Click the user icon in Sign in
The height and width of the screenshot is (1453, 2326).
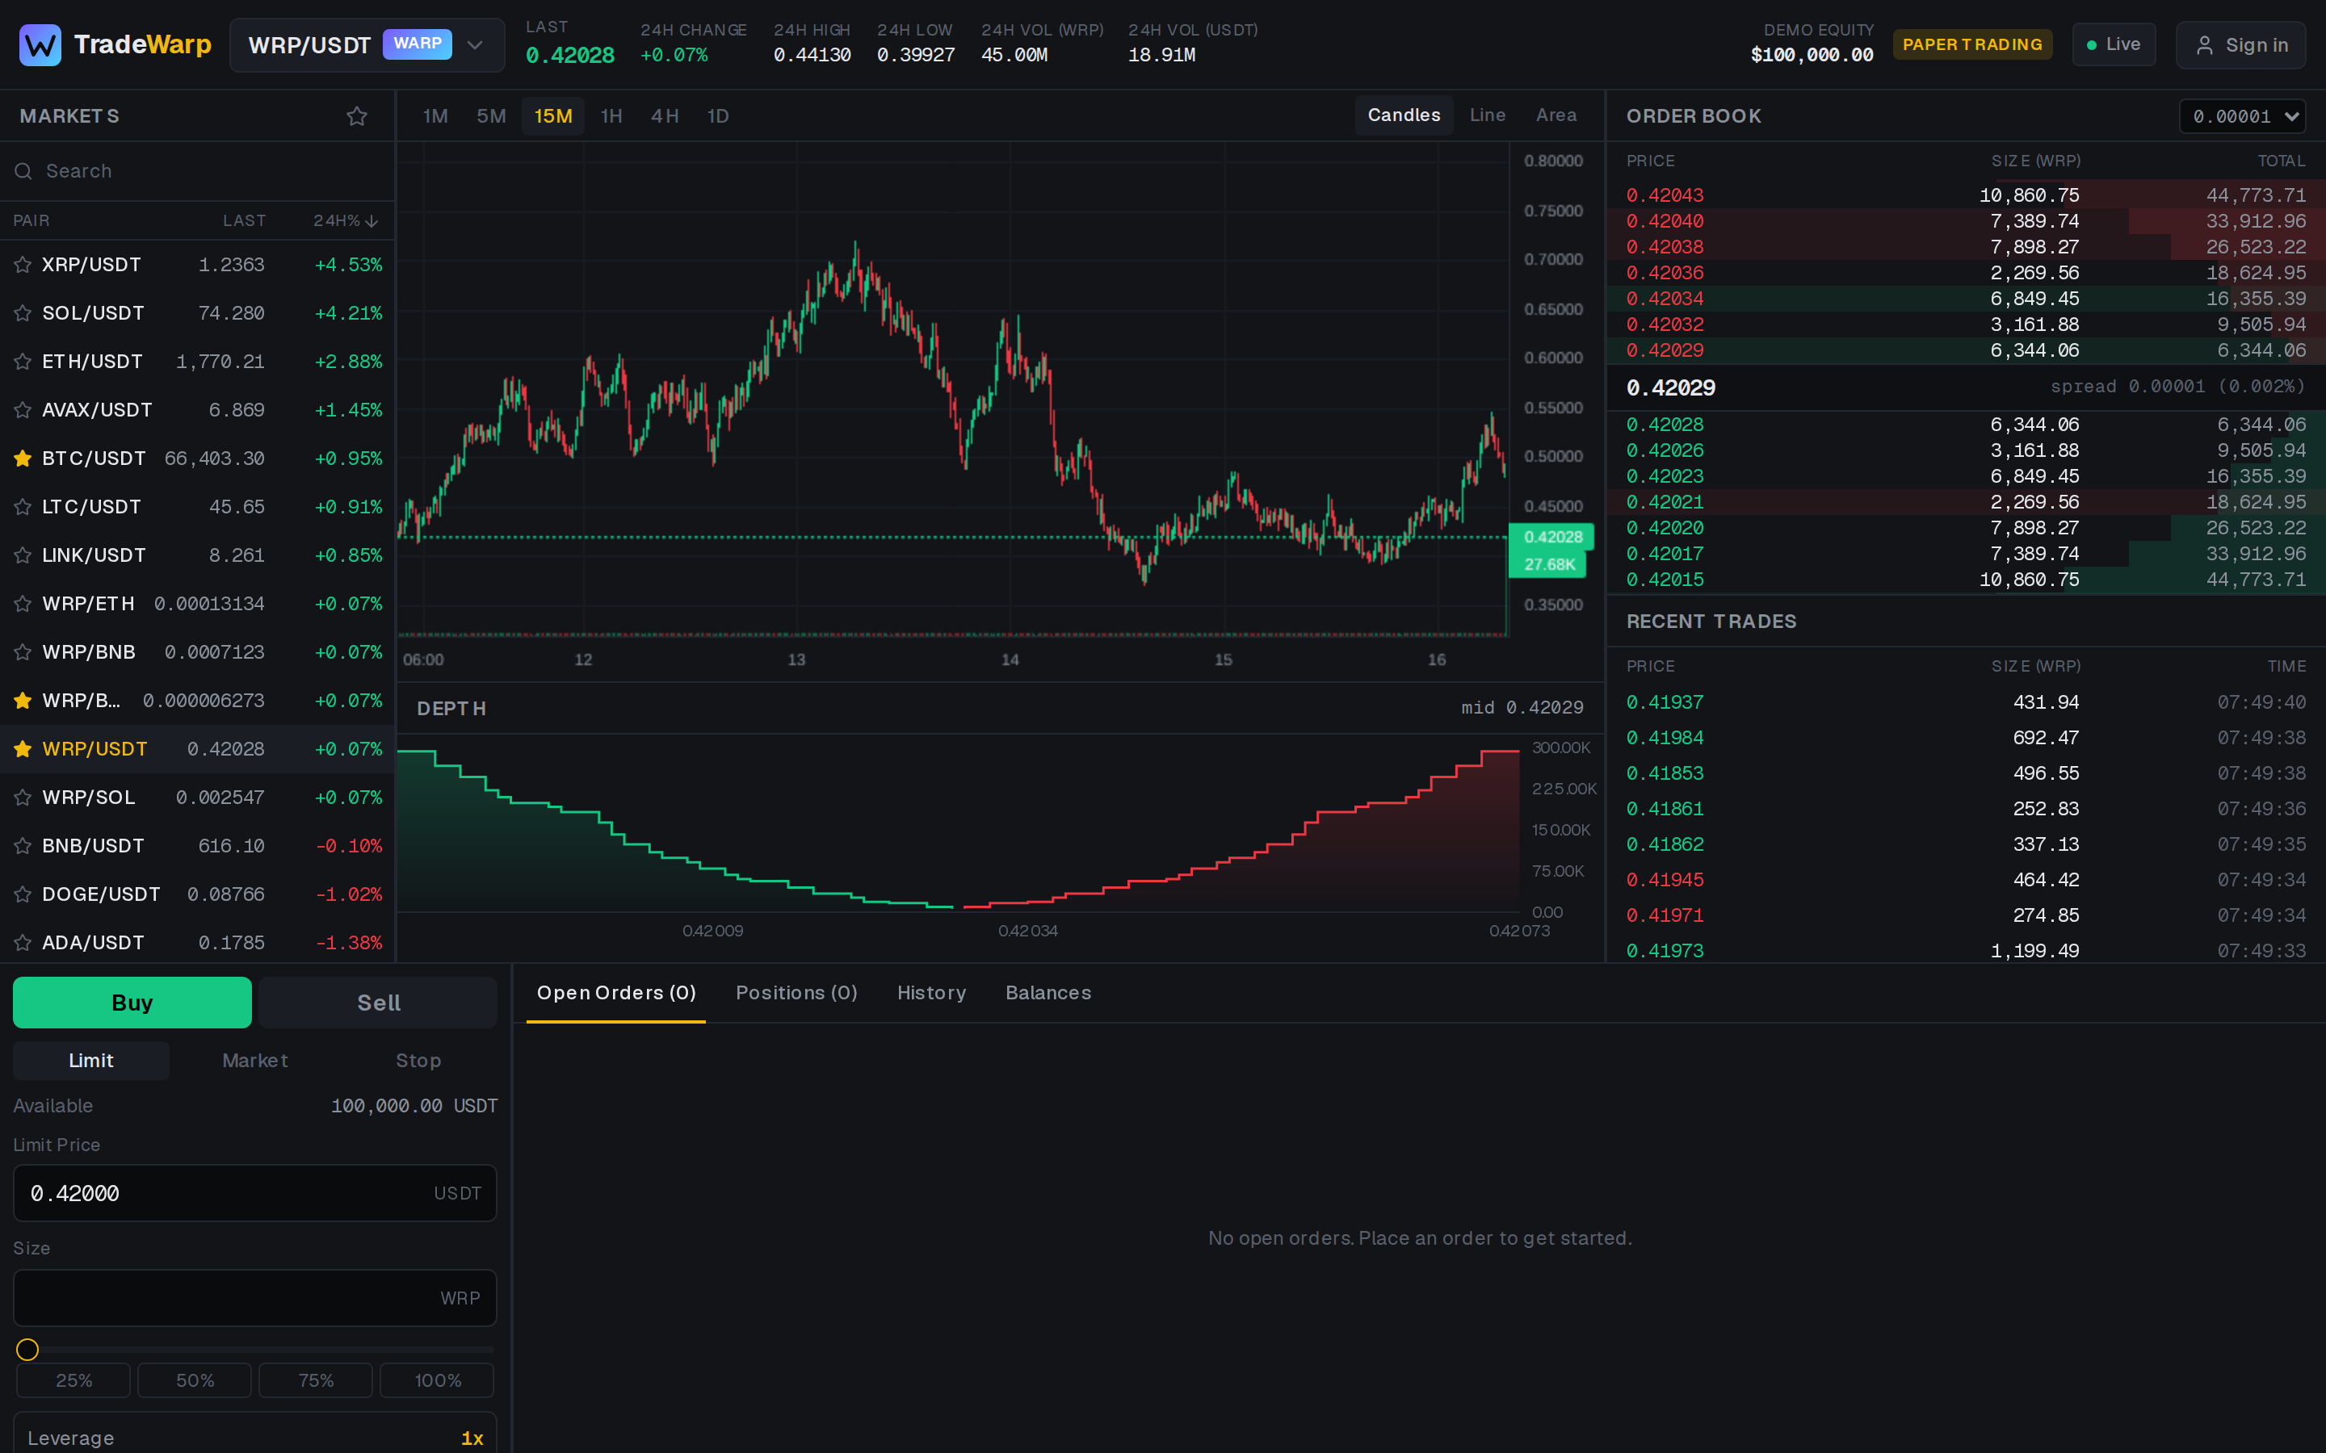pos(2205,45)
